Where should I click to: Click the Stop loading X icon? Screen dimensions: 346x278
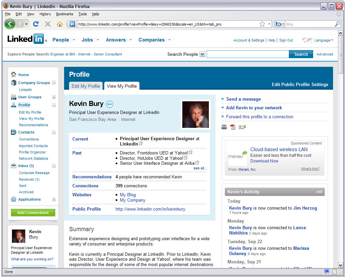48,24
